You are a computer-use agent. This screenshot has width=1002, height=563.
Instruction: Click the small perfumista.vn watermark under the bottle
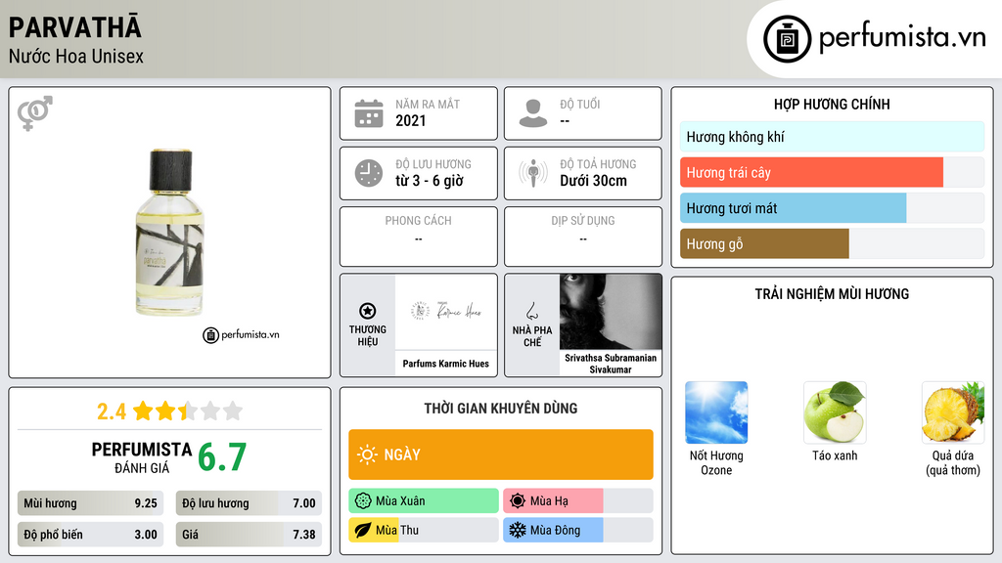[241, 334]
